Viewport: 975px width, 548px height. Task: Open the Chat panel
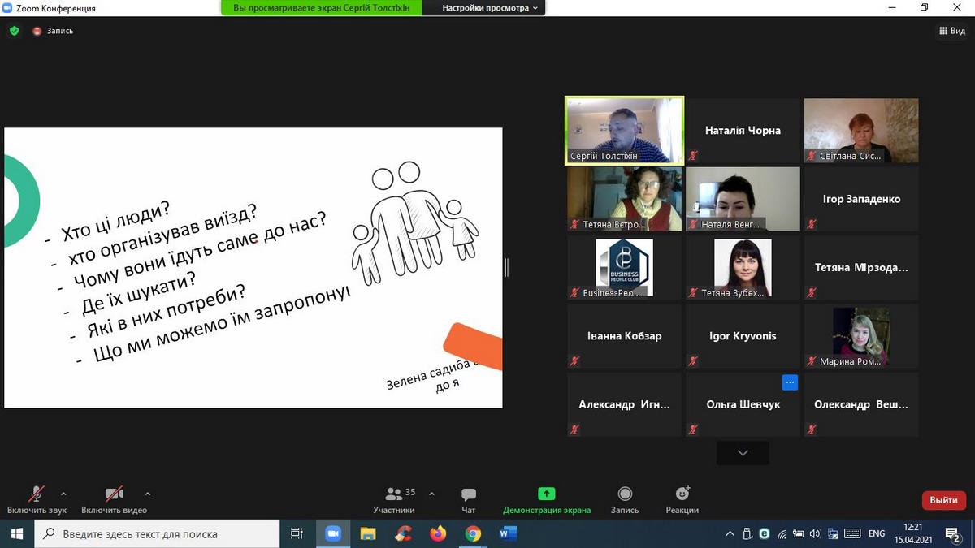coord(468,494)
